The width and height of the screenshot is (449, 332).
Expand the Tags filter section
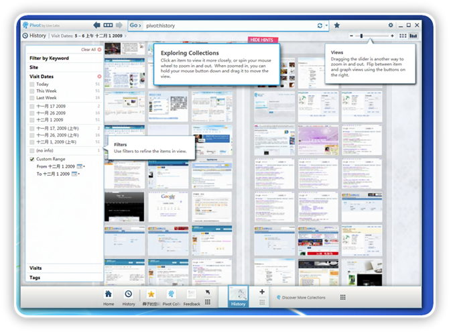pos(35,277)
